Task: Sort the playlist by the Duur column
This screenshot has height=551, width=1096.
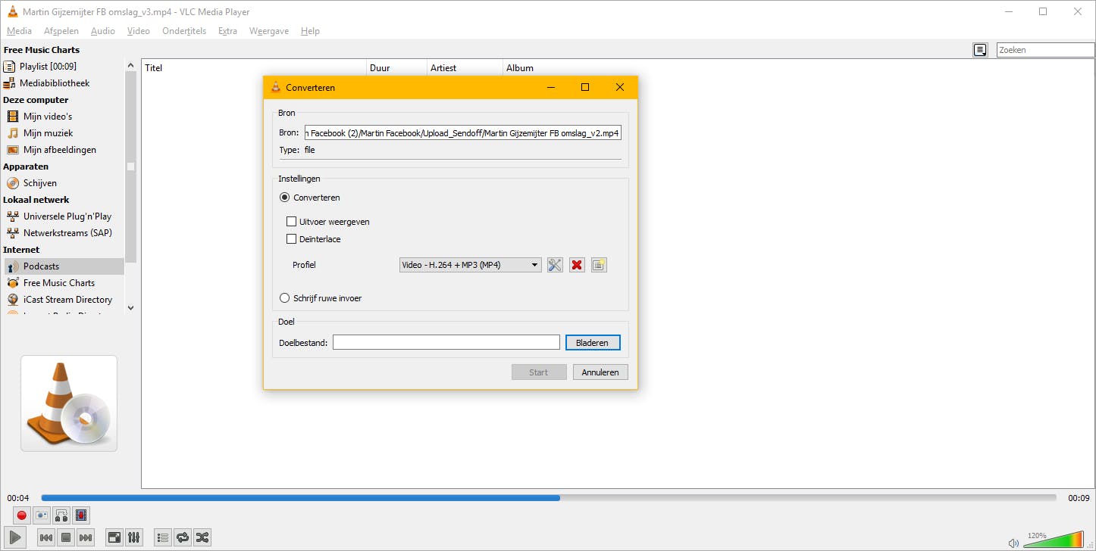Action: (397, 68)
